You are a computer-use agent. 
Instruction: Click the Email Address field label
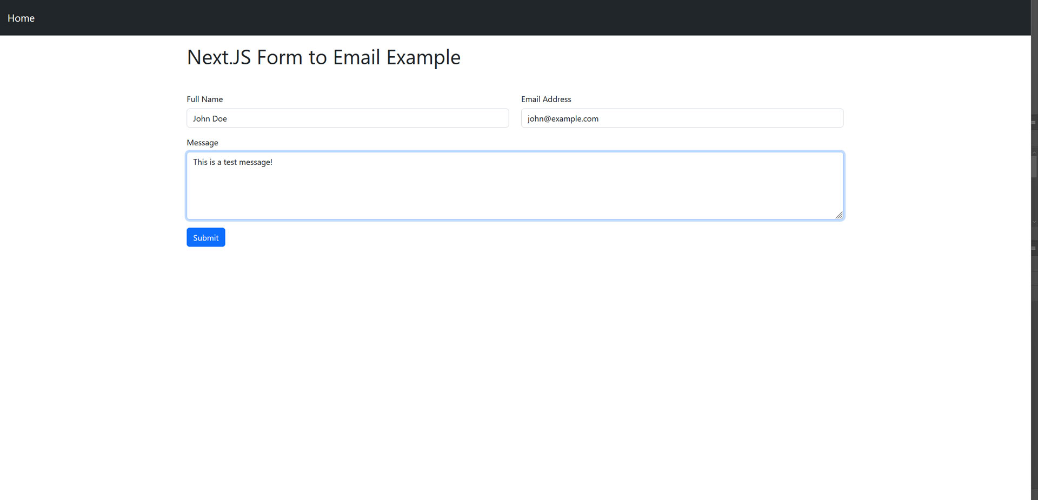(x=545, y=99)
